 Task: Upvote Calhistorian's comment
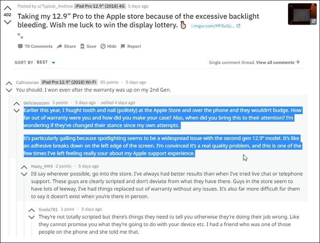coord(9,83)
